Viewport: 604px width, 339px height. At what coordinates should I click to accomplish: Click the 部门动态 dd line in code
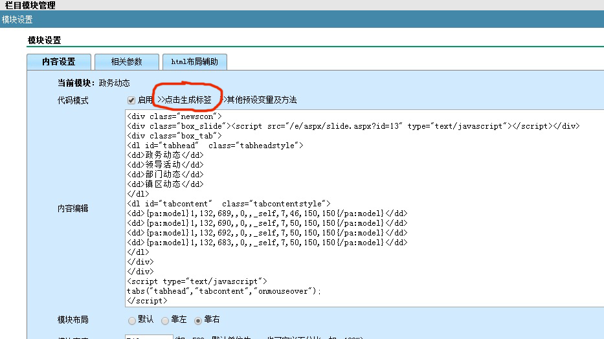click(165, 175)
